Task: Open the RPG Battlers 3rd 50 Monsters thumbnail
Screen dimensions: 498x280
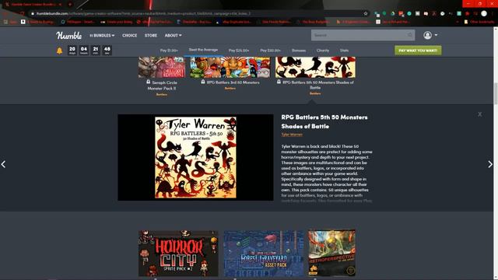Action: click(x=230, y=68)
